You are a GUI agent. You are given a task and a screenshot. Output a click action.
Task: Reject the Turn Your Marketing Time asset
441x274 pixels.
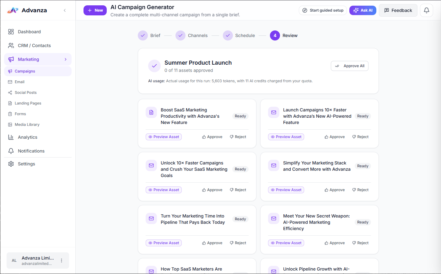238,243
